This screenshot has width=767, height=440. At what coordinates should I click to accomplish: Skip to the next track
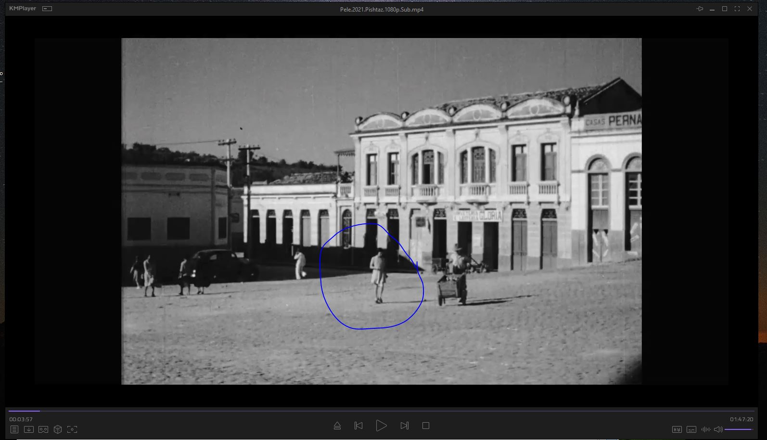[405, 426]
